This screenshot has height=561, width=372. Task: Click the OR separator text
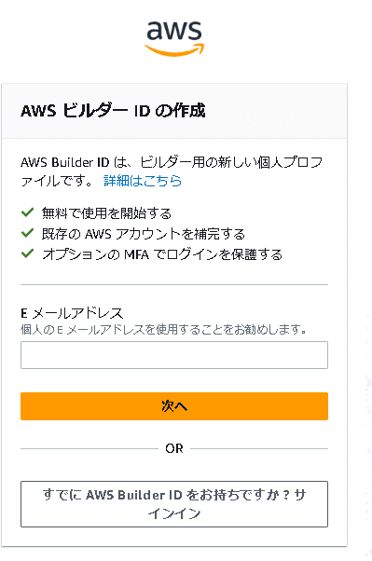click(174, 448)
